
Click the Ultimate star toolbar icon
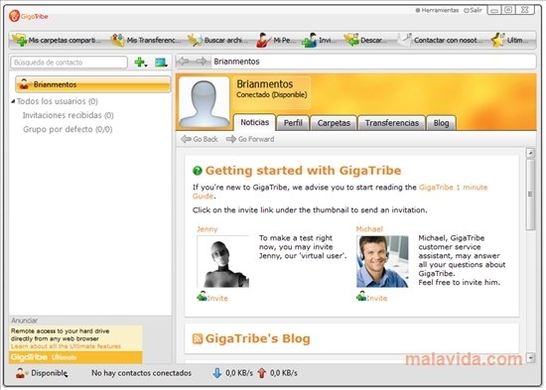coord(498,40)
